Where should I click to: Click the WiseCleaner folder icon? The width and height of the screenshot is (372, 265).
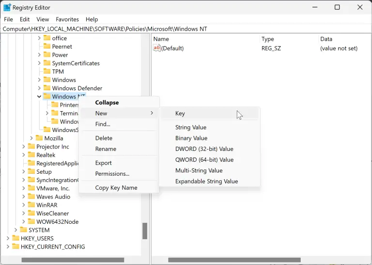coord(31,213)
